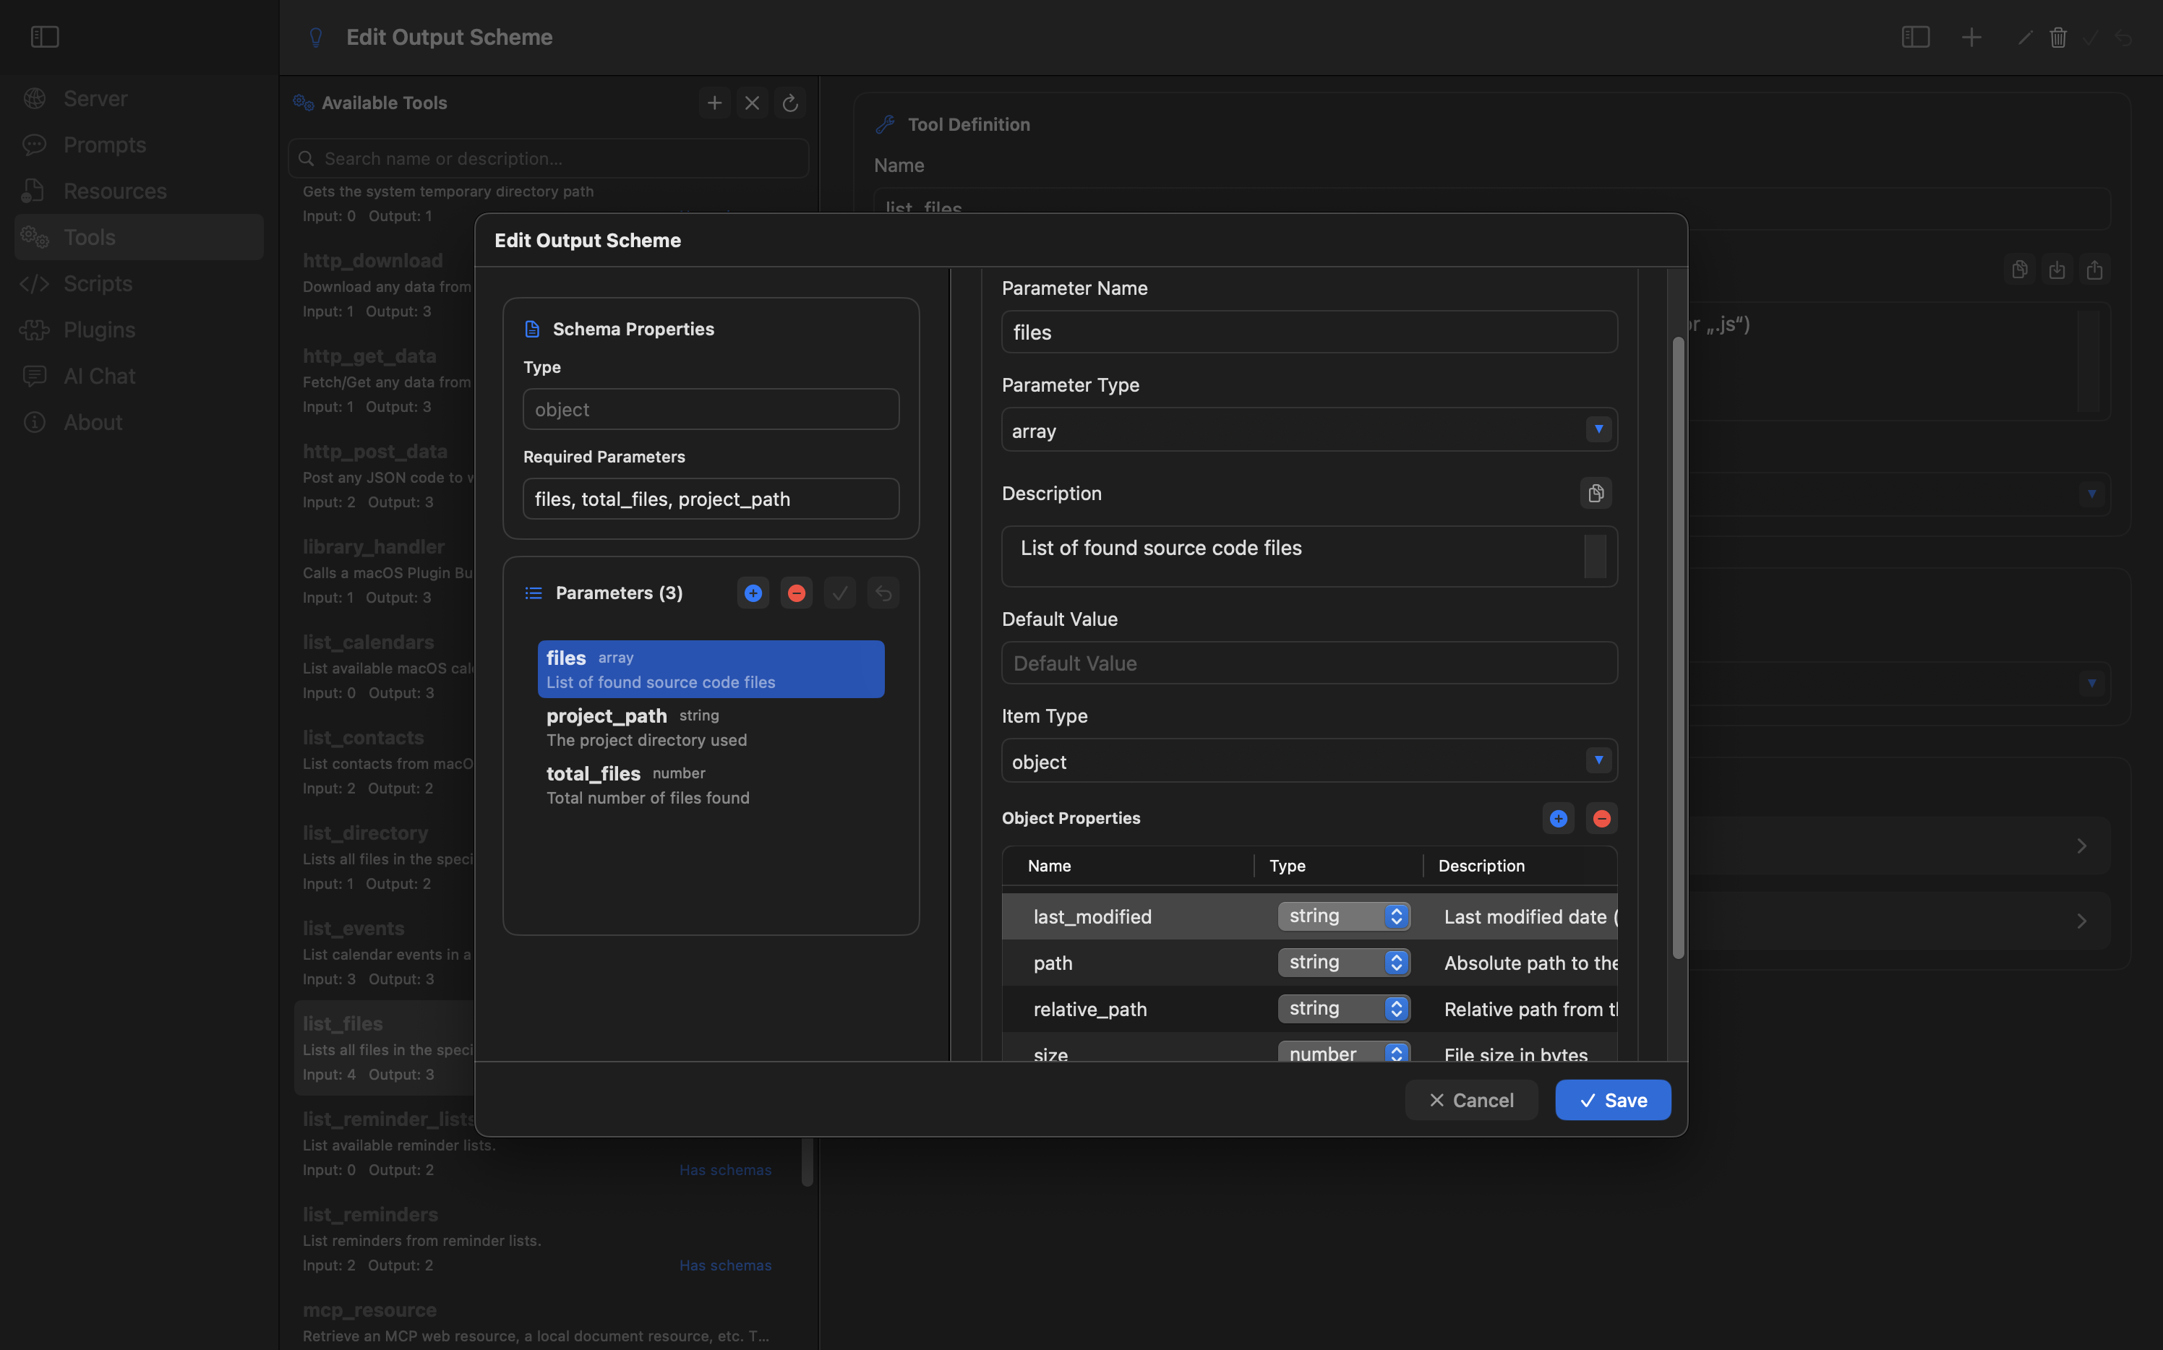2163x1350 pixels.
Task: Select the total_files parameter
Action: coord(711,785)
